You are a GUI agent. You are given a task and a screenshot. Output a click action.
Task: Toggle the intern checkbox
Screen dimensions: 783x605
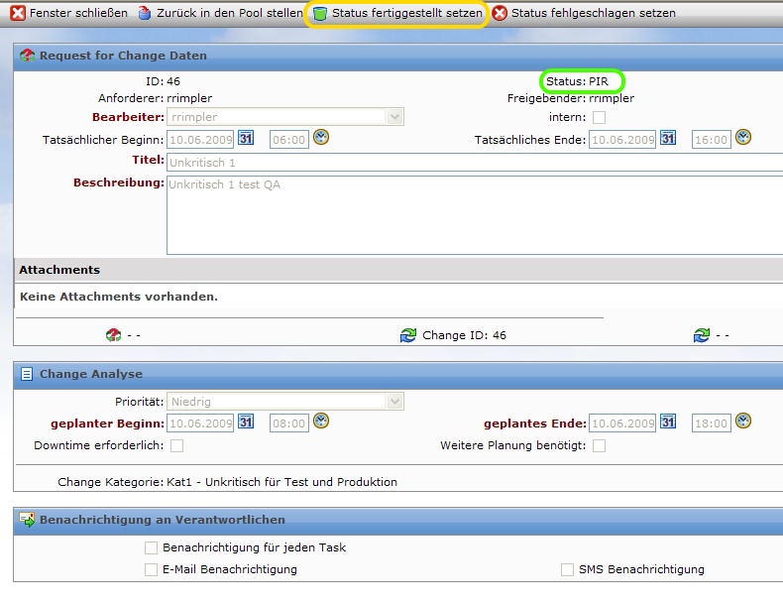tap(599, 118)
